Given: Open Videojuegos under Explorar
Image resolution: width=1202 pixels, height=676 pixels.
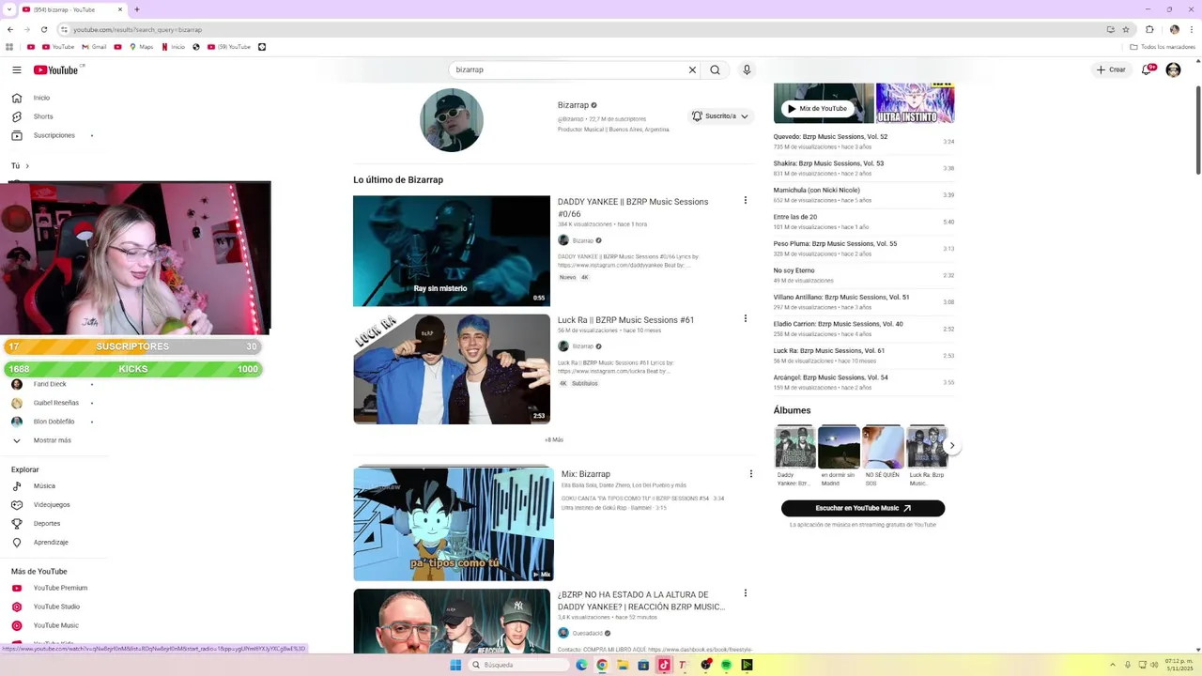Looking at the screenshot, I should click(x=52, y=505).
